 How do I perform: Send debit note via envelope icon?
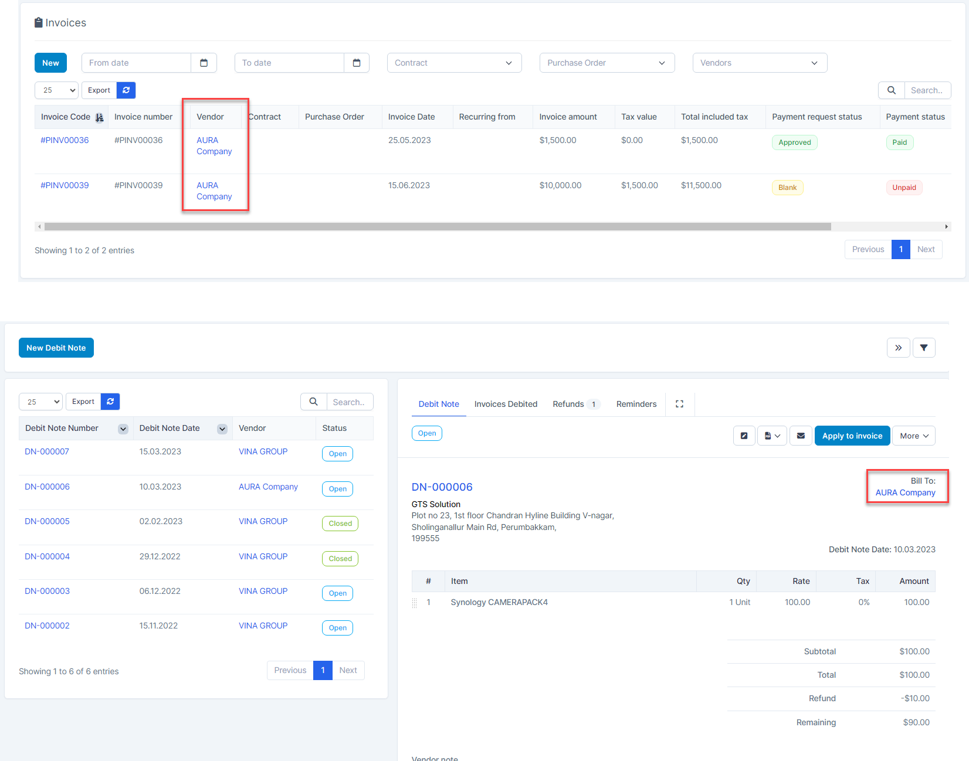[801, 436]
